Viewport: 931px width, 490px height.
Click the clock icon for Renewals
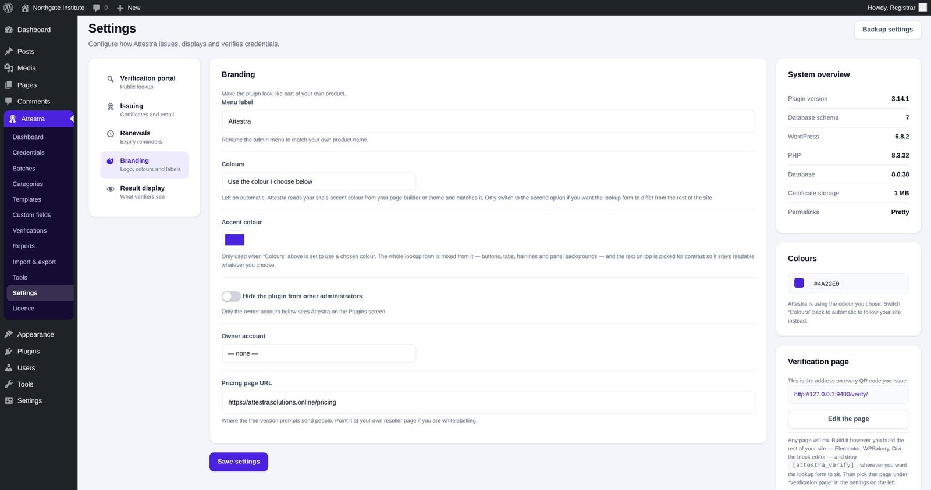coord(111,134)
